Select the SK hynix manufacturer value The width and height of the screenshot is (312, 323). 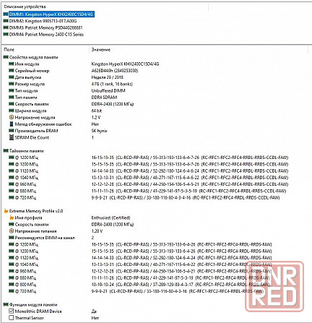(x=99, y=131)
